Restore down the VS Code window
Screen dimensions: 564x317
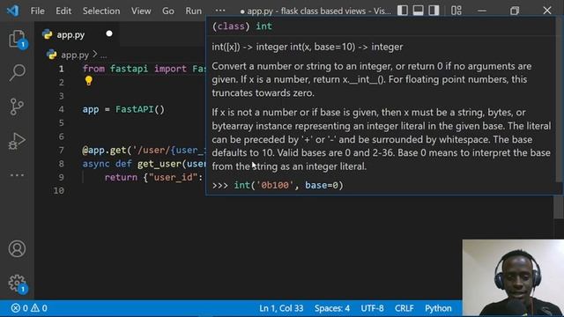click(515, 11)
